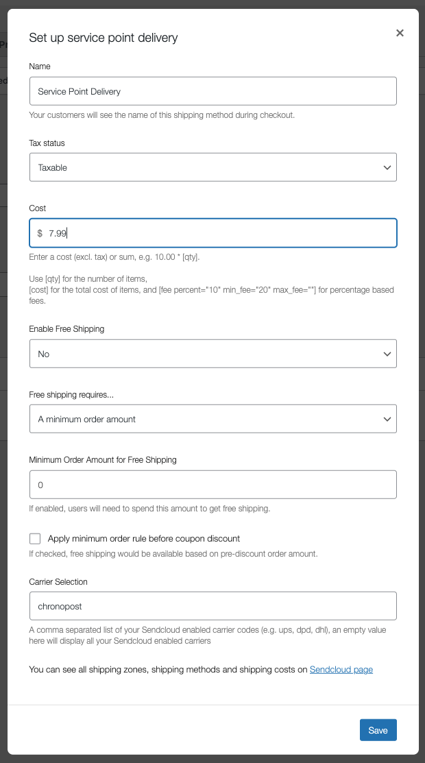Screen dimensions: 425x763
Task: Click the Carrier Selection label
Action: [58, 581]
